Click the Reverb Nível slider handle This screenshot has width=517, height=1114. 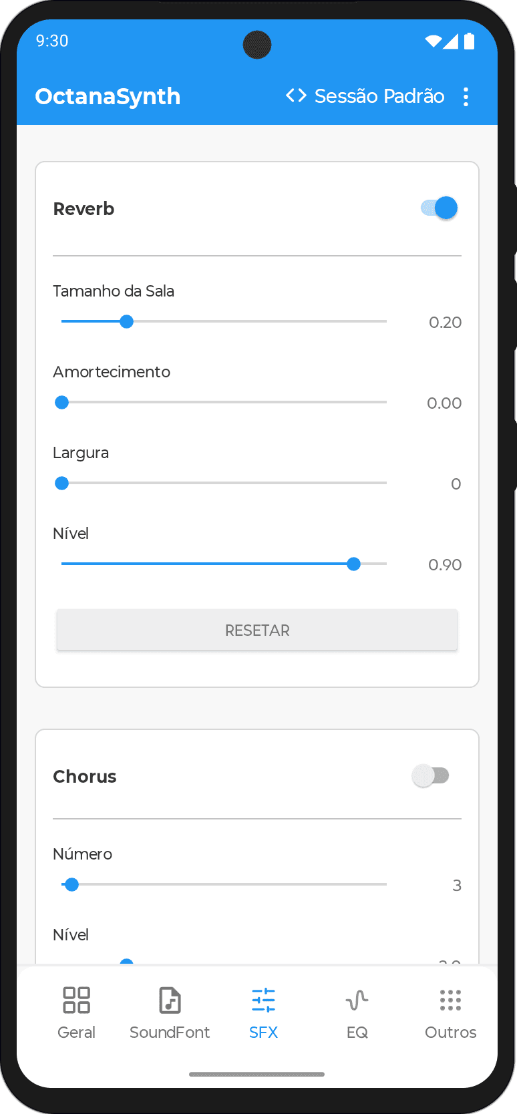click(353, 564)
